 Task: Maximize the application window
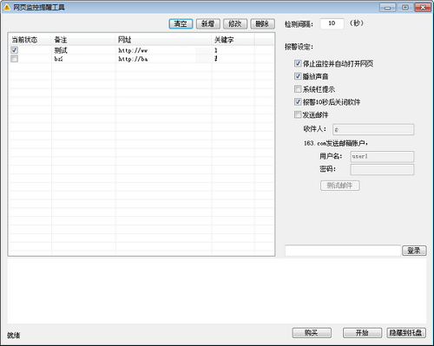click(x=405, y=8)
